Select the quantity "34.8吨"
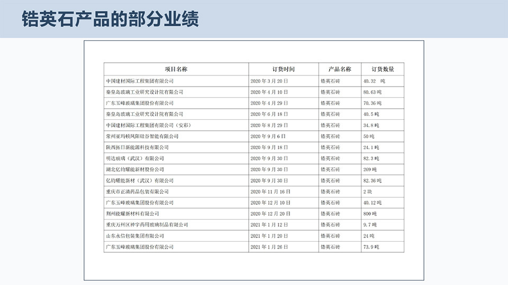 [x=371, y=125]
